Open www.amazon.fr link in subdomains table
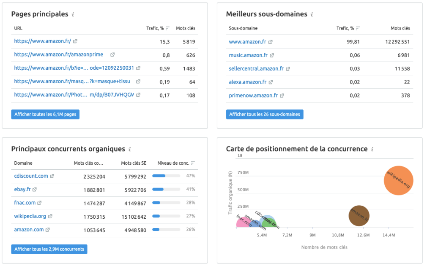This screenshot has width=427, height=266. click(x=247, y=42)
